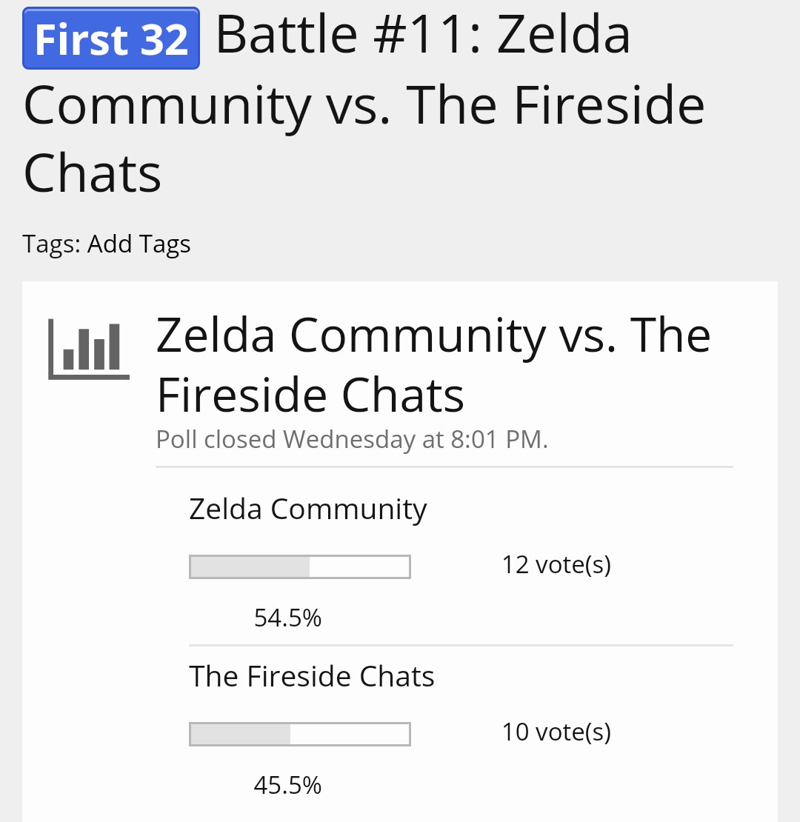Click empty portion of Fireside Chats result bar

pyautogui.click(x=350, y=734)
